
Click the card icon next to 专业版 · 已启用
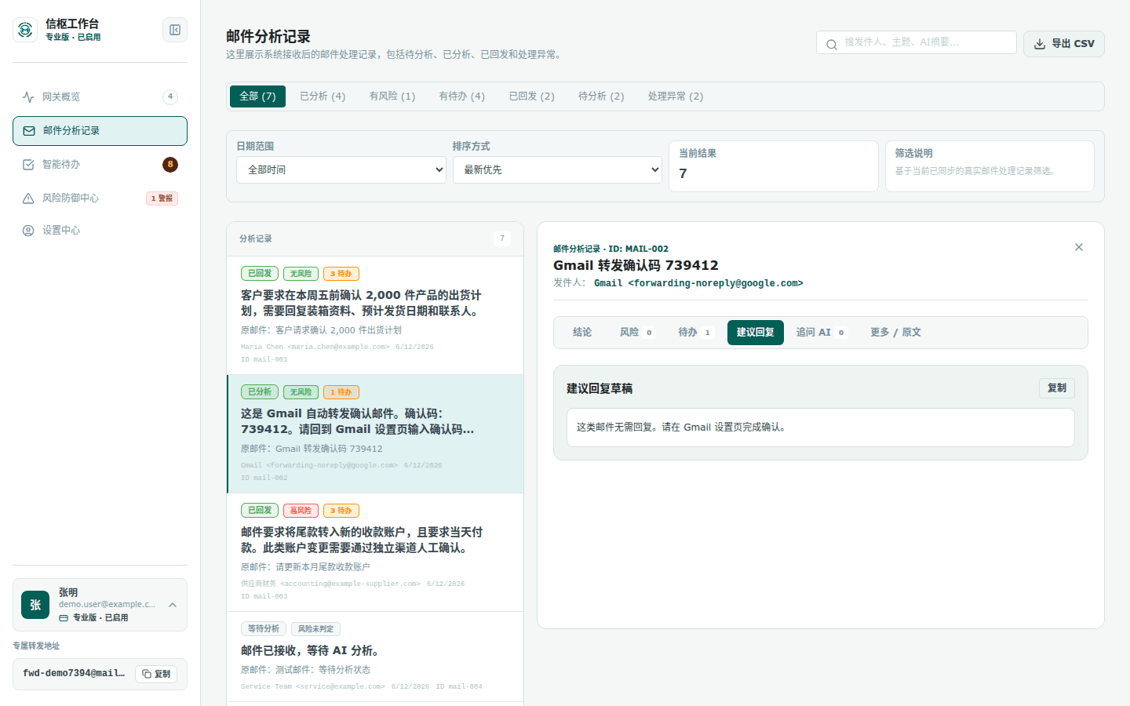(x=64, y=618)
